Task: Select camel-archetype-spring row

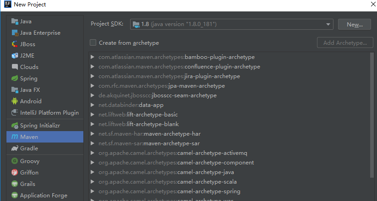Action: coord(169,191)
